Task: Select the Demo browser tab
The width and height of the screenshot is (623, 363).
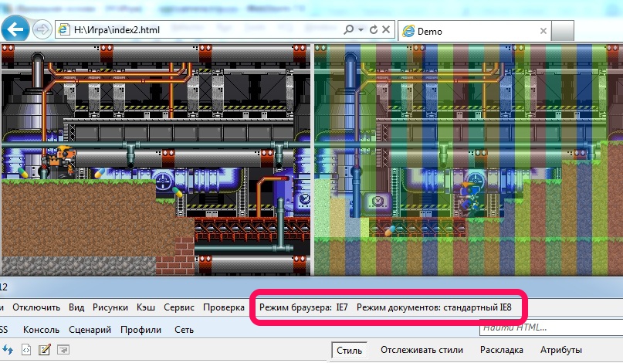Action: (x=474, y=31)
